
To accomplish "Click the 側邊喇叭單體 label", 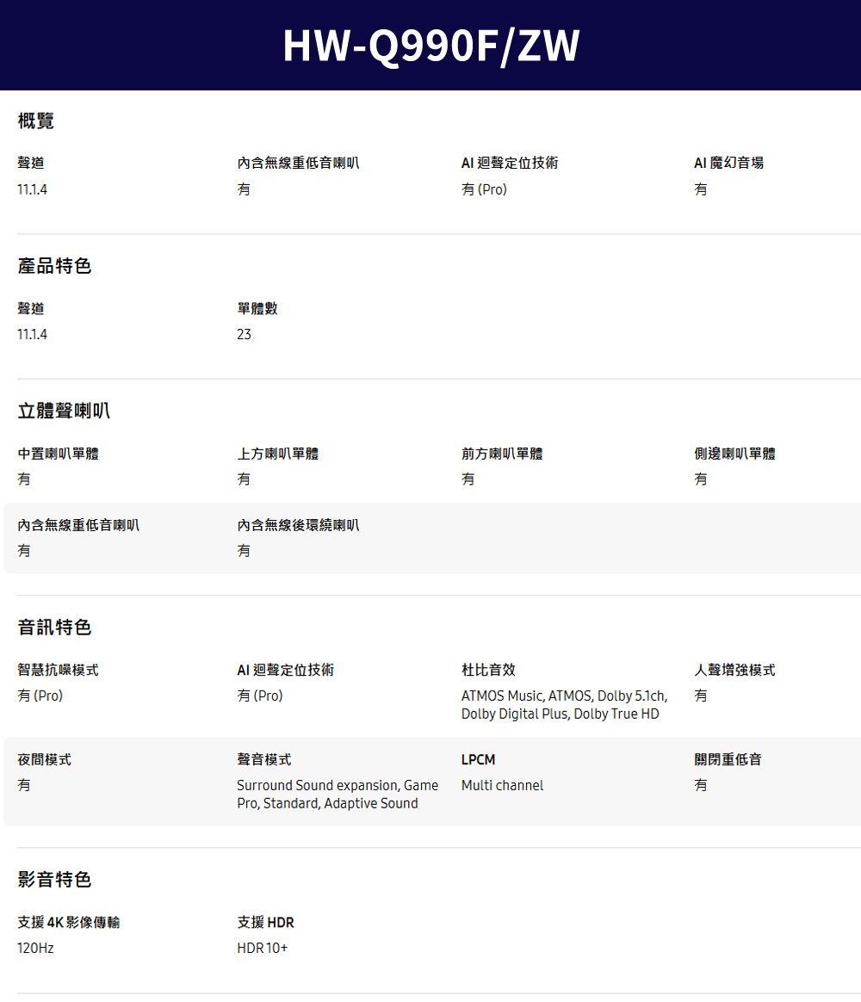I will (x=734, y=454).
